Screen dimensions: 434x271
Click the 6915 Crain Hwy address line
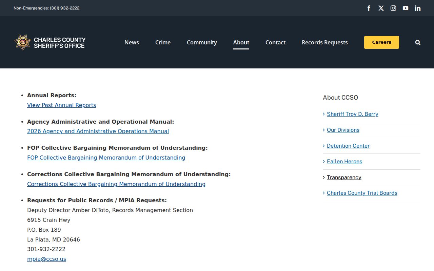[49, 220]
